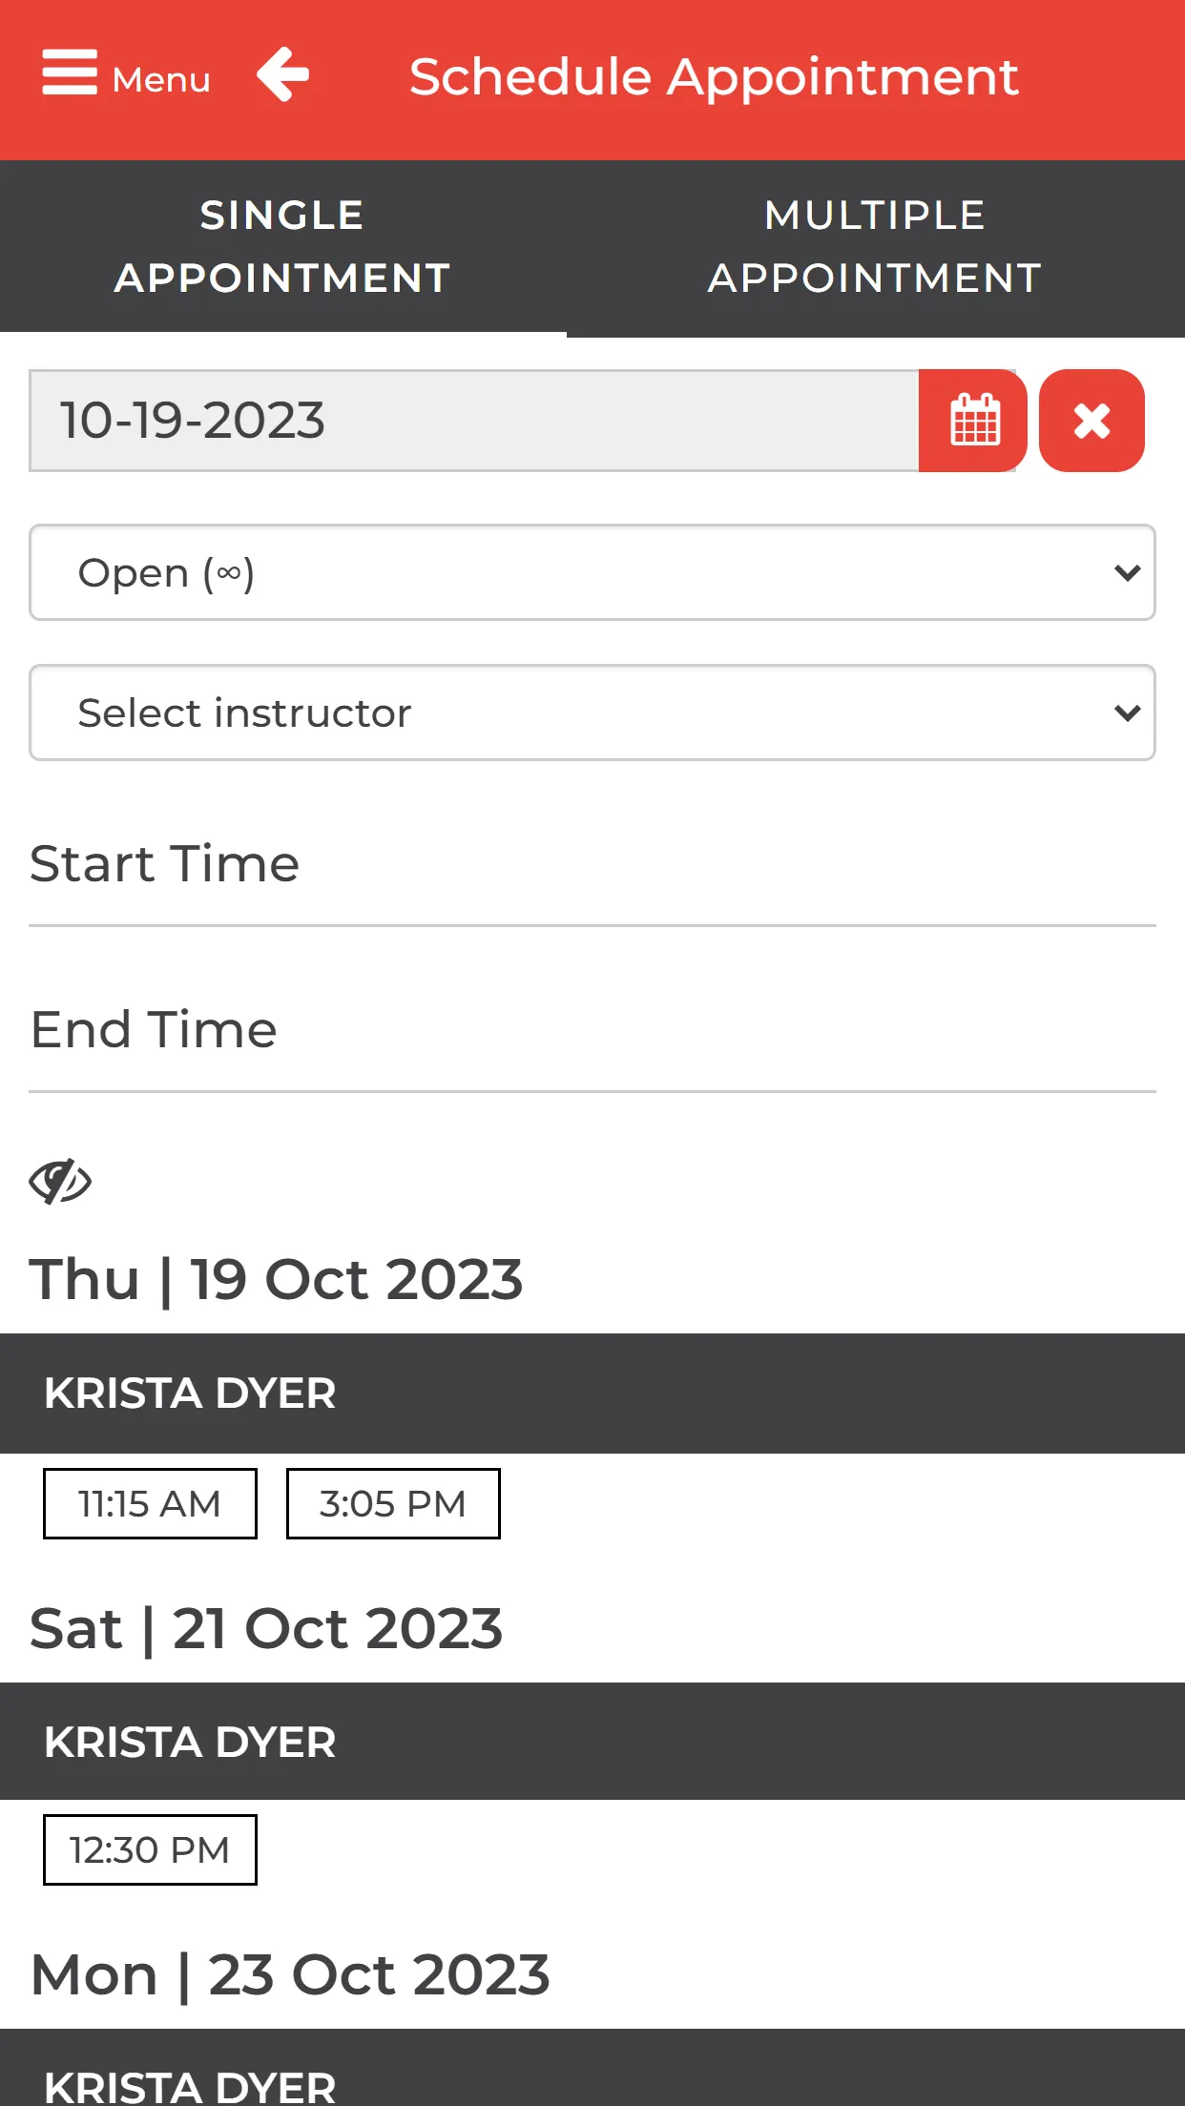The width and height of the screenshot is (1185, 2106).
Task: Open the Select instructor dropdown
Action: (592, 712)
